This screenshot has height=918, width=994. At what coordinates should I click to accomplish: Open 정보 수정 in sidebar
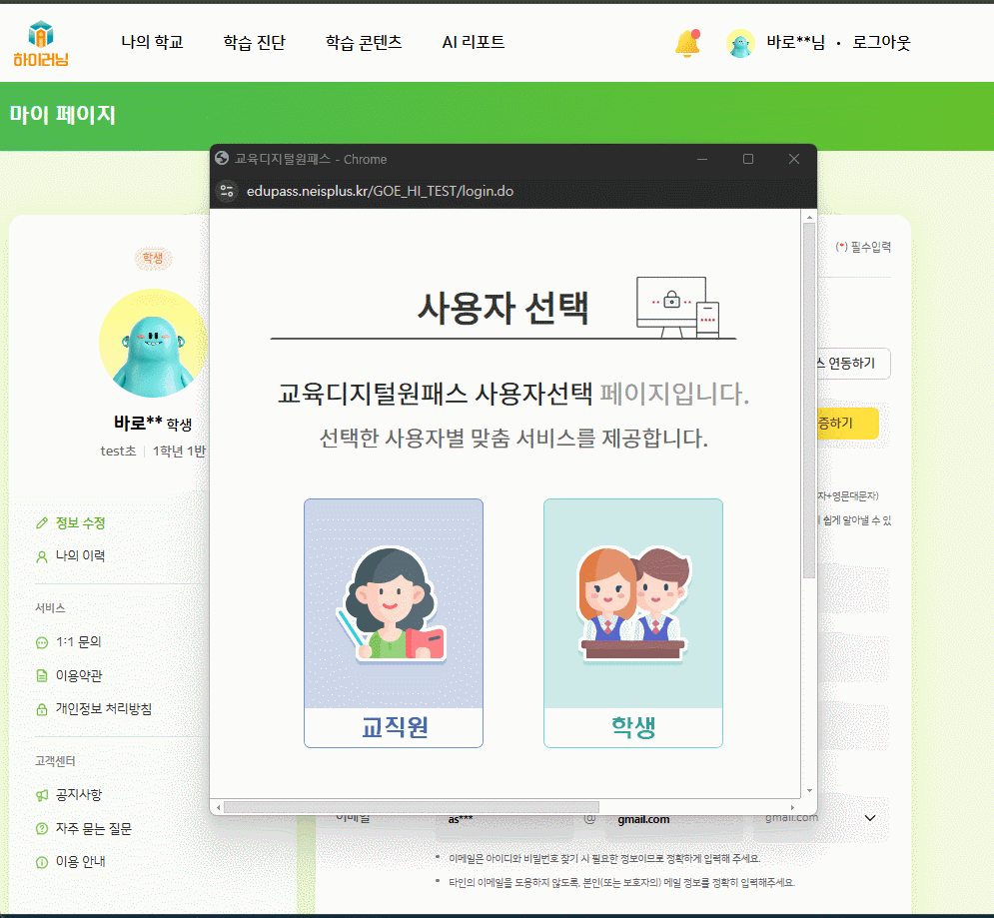click(80, 522)
